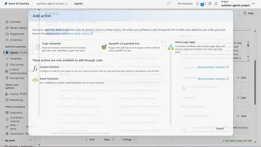
Task: Go to Next page of agents
Action: [x=109, y=140]
